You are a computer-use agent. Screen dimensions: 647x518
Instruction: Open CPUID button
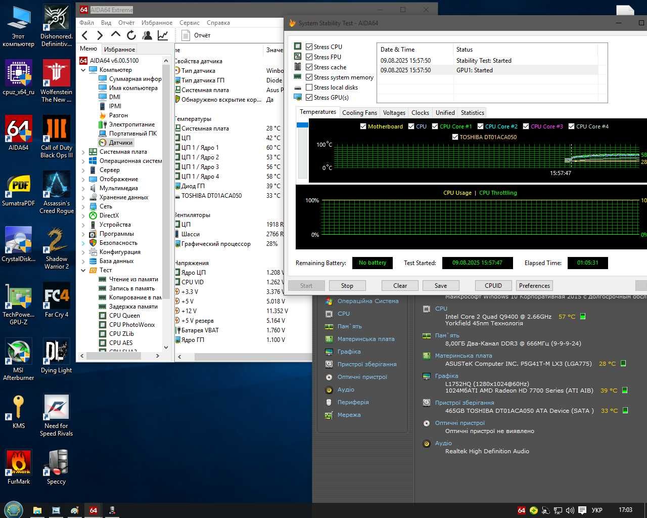(x=493, y=286)
